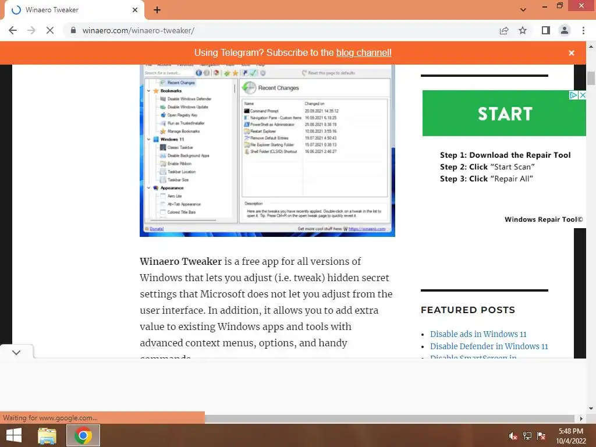
Task: Click Windows Repair Tool© label
Action: tap(544, 219)
